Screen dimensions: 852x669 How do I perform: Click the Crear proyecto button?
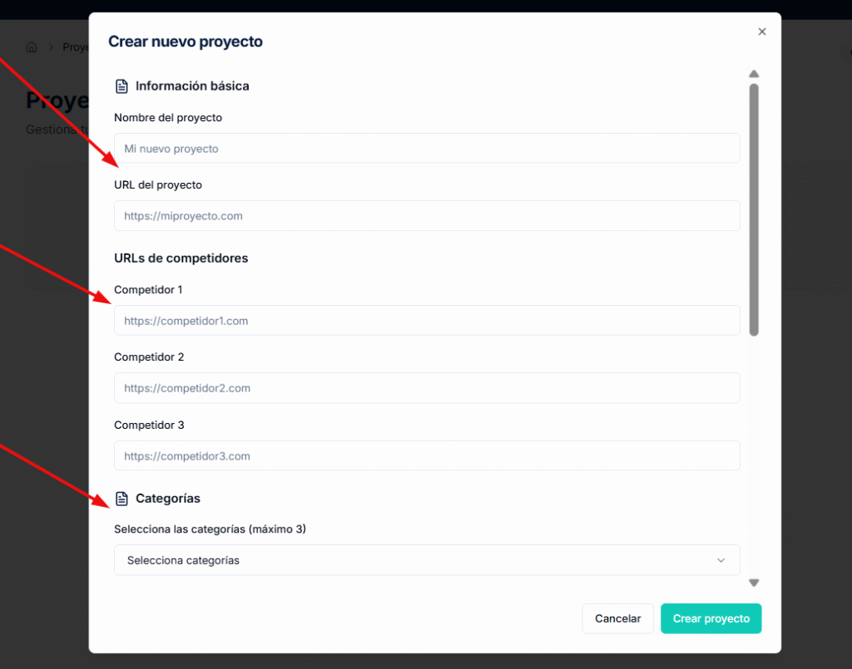[x=711, y=618]
